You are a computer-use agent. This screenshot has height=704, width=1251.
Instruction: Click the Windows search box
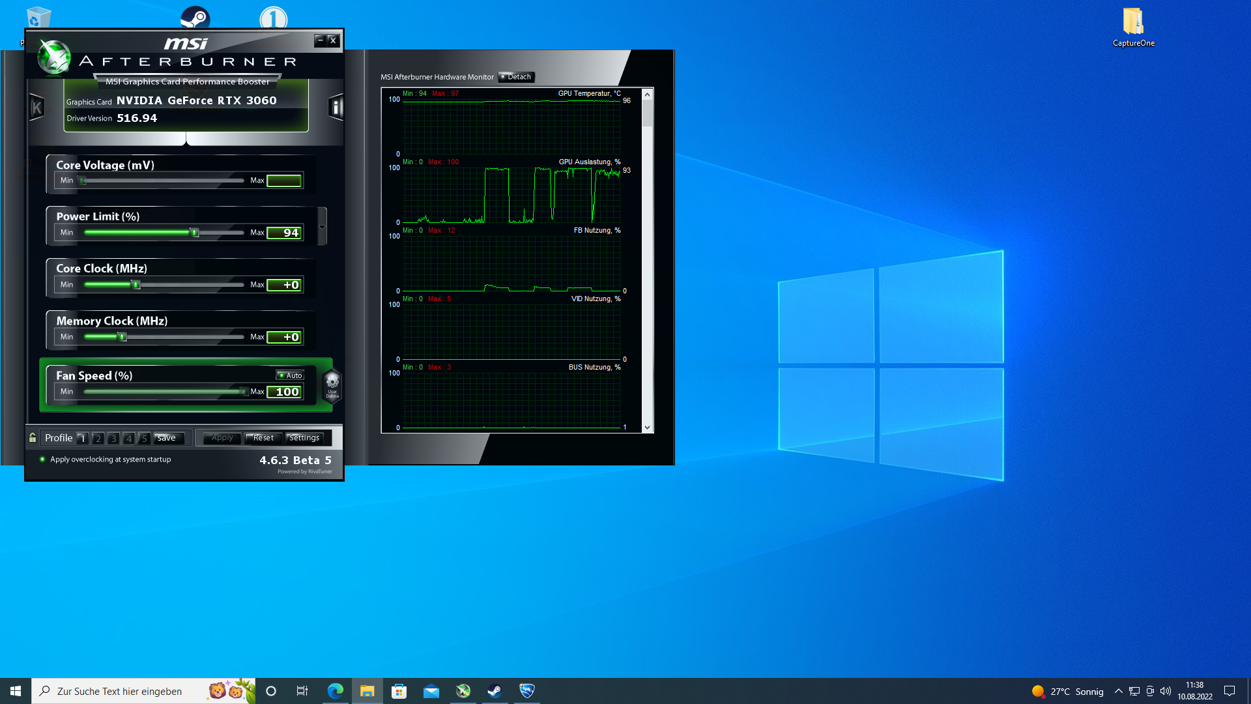(143, 691)
